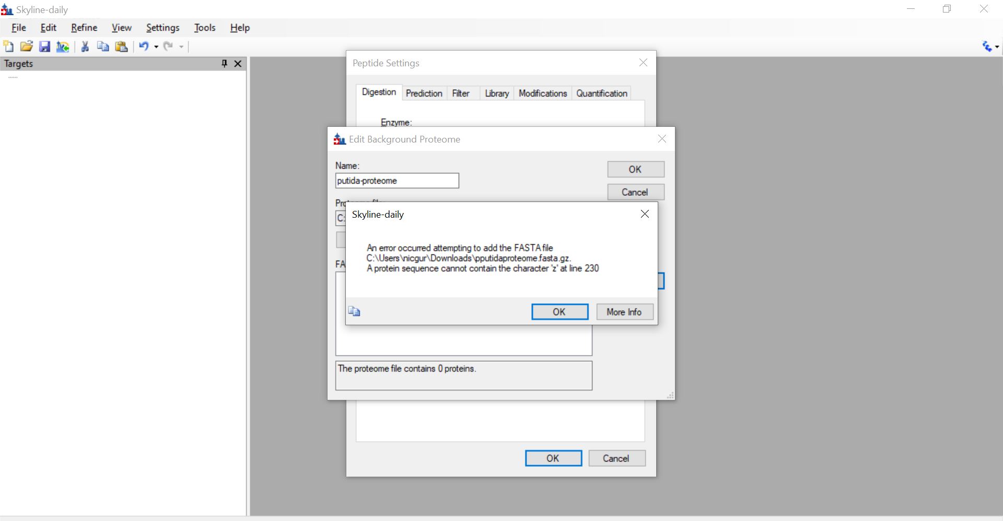This screenshot has width=1003, height=521.
Task: Click the Import Results toolbar icon
Action: pos(63,46)
